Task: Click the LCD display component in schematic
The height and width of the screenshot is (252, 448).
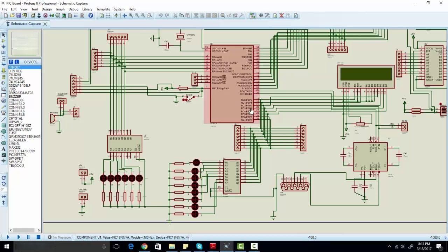Action: (366, 77)
